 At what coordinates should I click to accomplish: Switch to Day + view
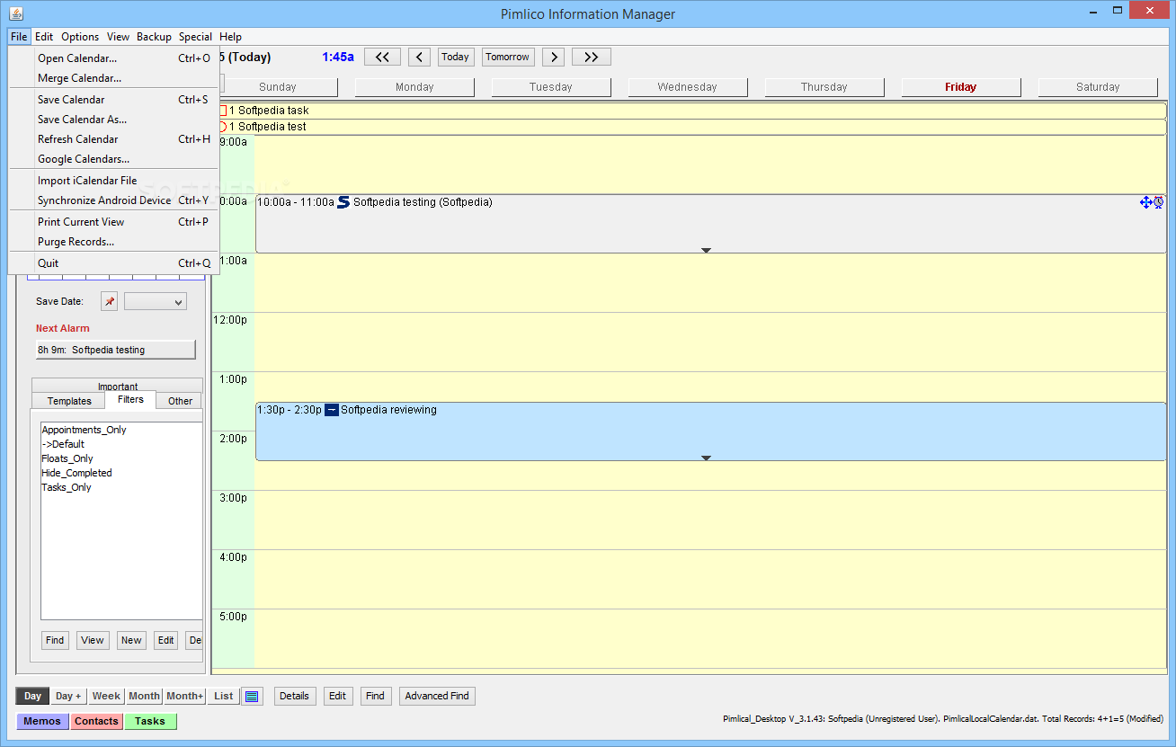point(68,696)
